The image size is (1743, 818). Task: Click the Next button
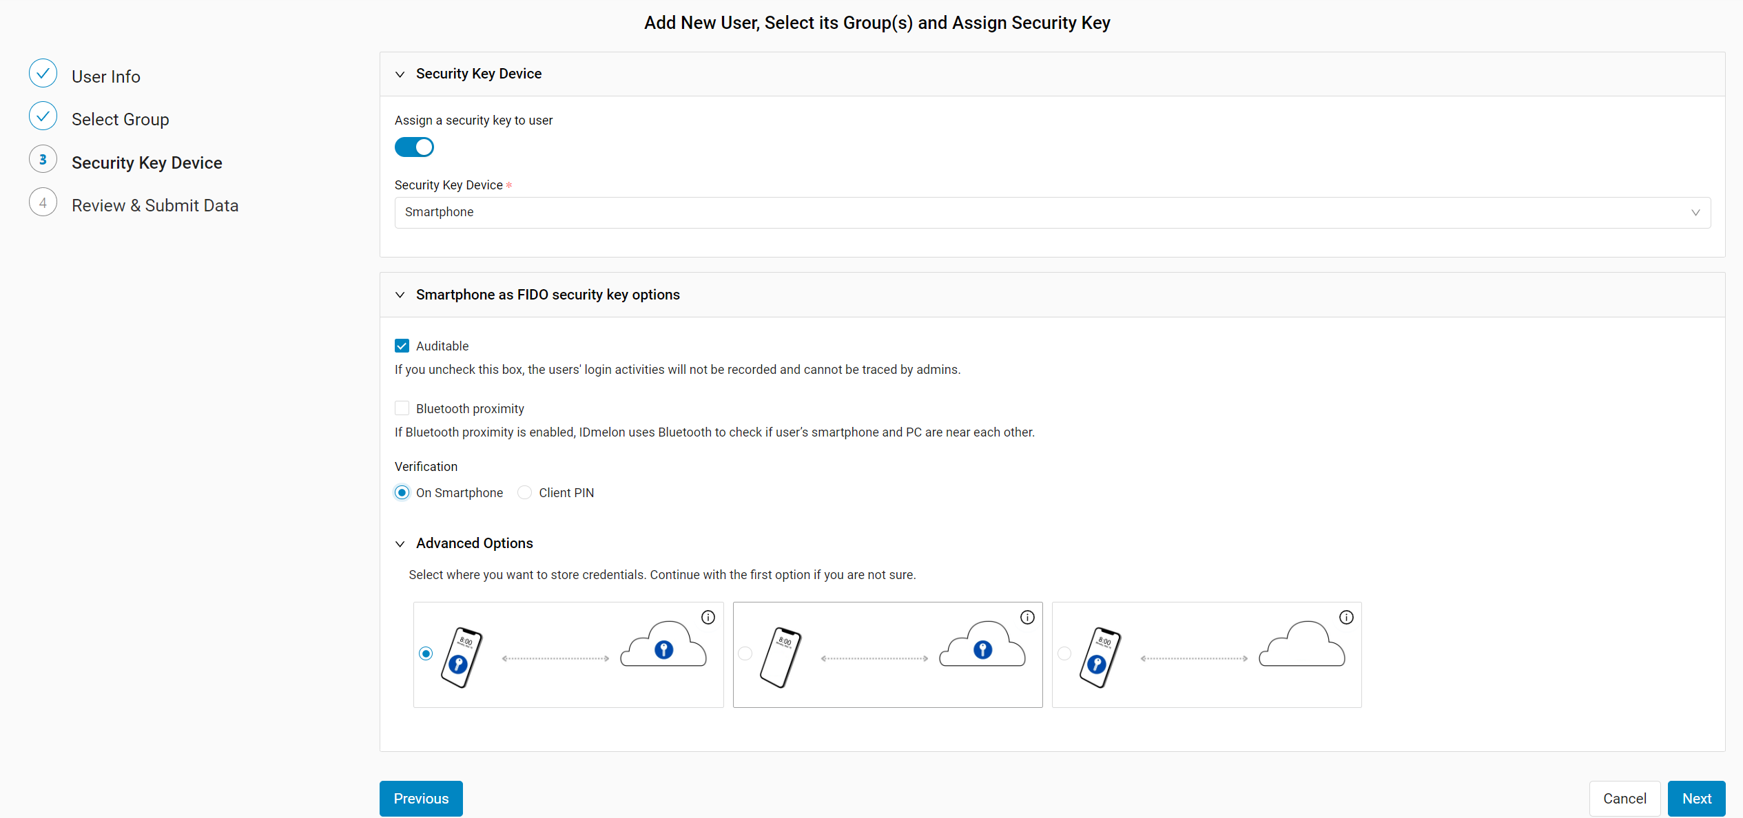[1696, 799]
